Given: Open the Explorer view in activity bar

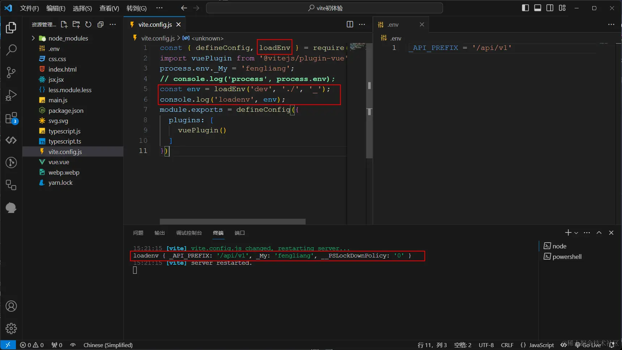Looking at the screenshot, I should click(x=11, y=27).
